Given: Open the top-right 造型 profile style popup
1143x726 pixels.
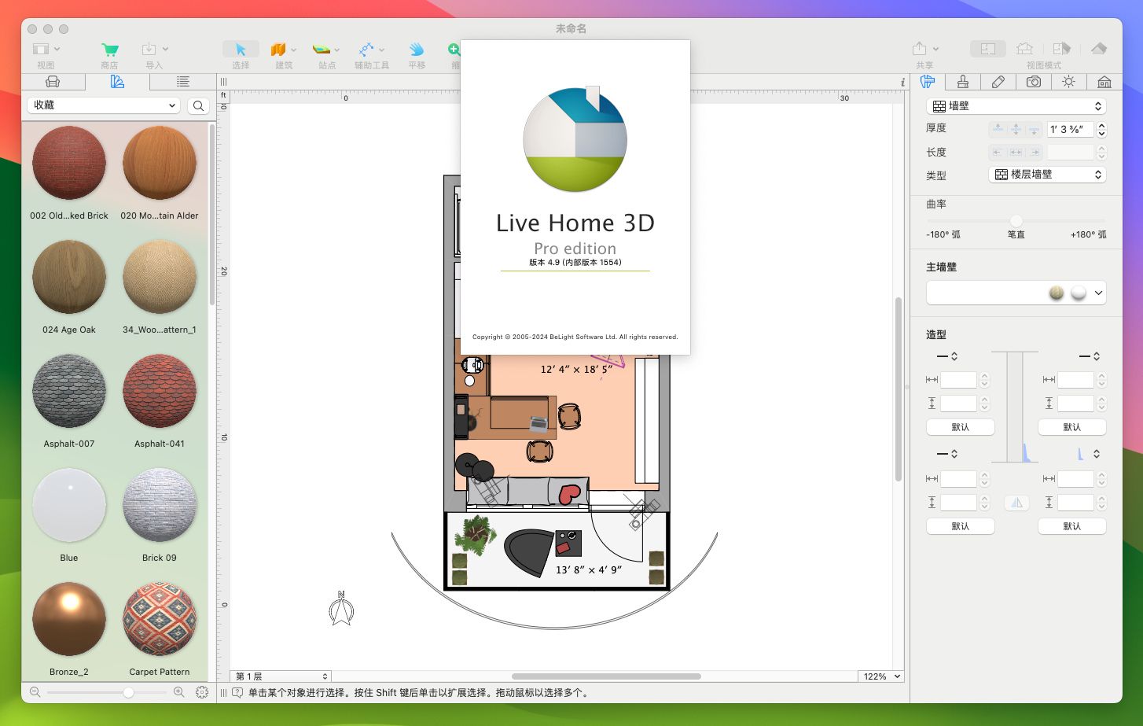Looking at the screenshot, I should [x=1090, y=356].
